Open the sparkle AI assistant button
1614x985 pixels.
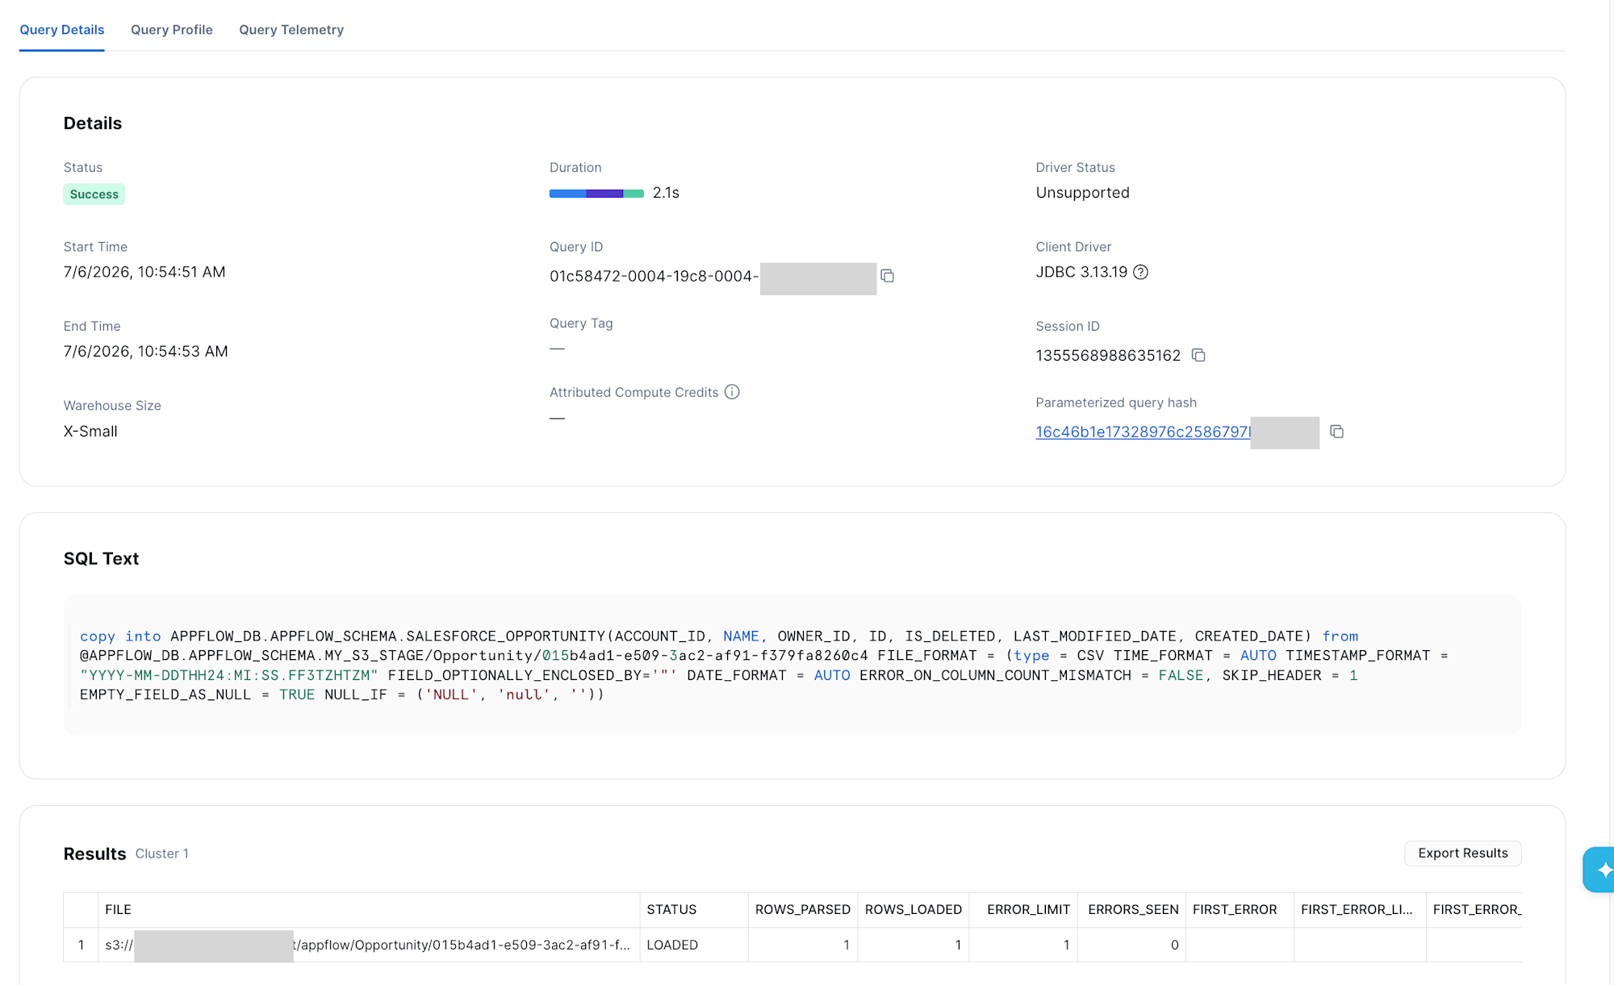click(1600, 869)
